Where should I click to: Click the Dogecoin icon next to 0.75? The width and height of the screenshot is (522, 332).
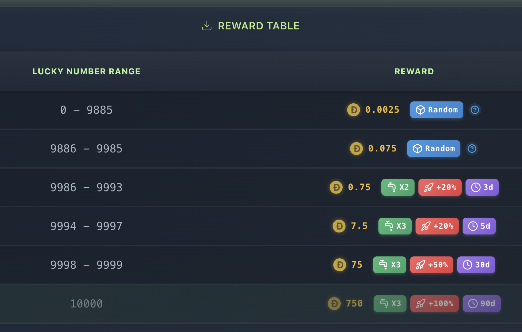[336, 187]
